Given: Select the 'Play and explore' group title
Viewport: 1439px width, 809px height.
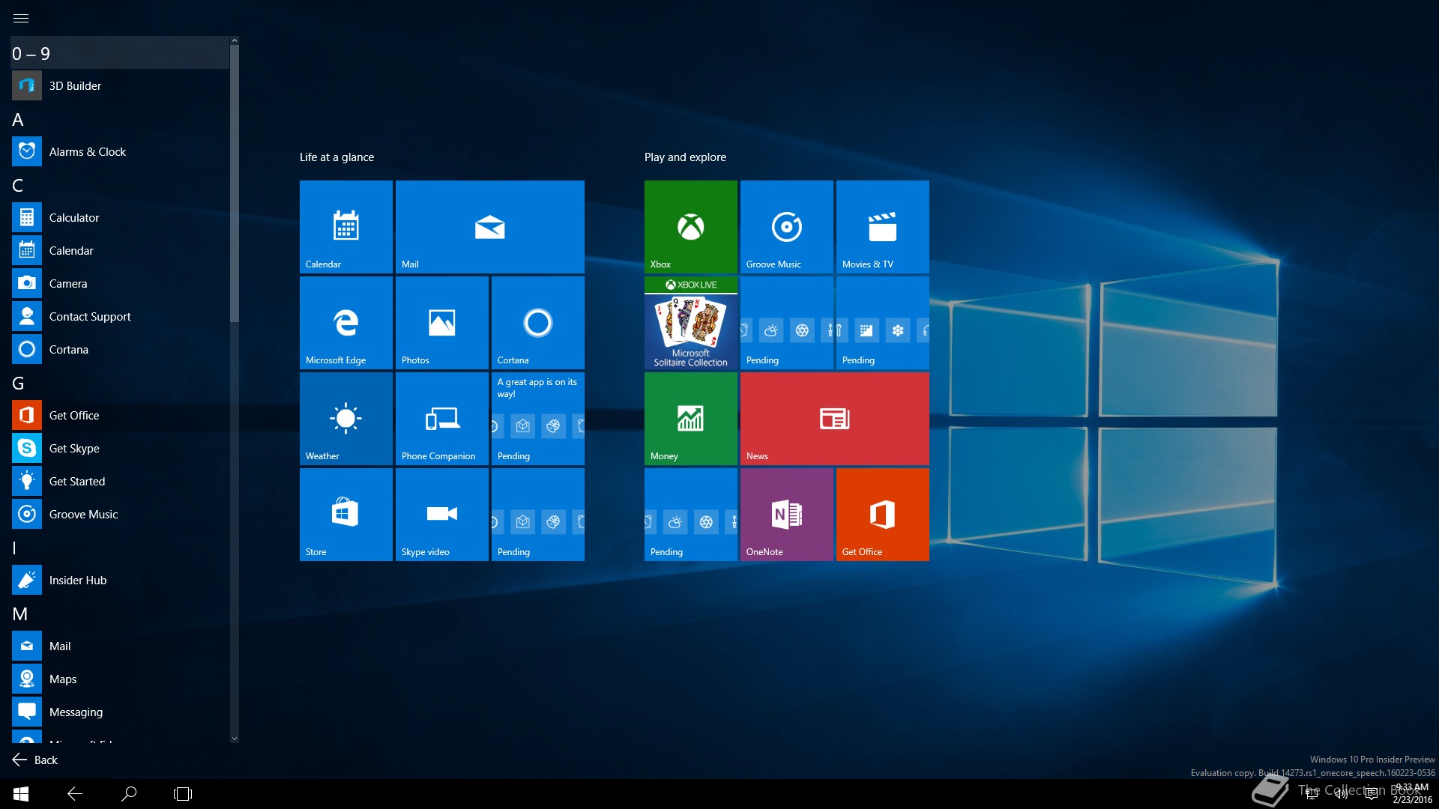Looking at the screenshot, I should [x=685, y=157].
